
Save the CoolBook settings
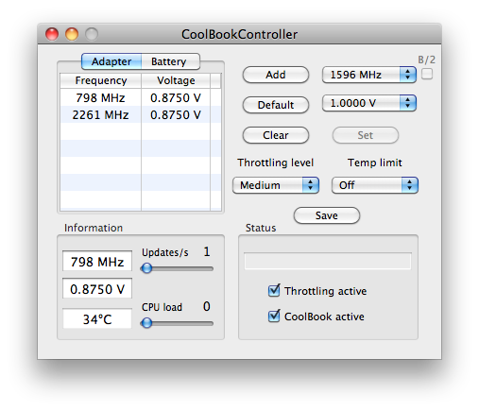[x=327, y=215]
